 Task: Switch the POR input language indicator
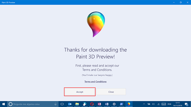(x=169, y=104)
